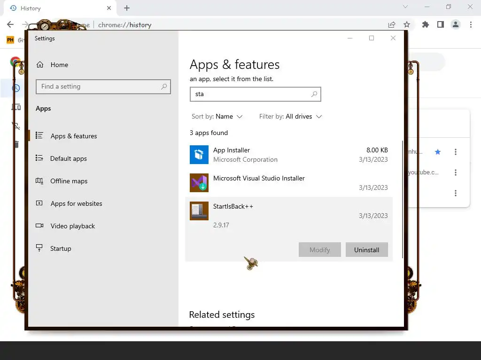Click the chrome://history address bar
The width and height of the screenshot is (481, 360).
pyautogui.click(x=124, y=25)
